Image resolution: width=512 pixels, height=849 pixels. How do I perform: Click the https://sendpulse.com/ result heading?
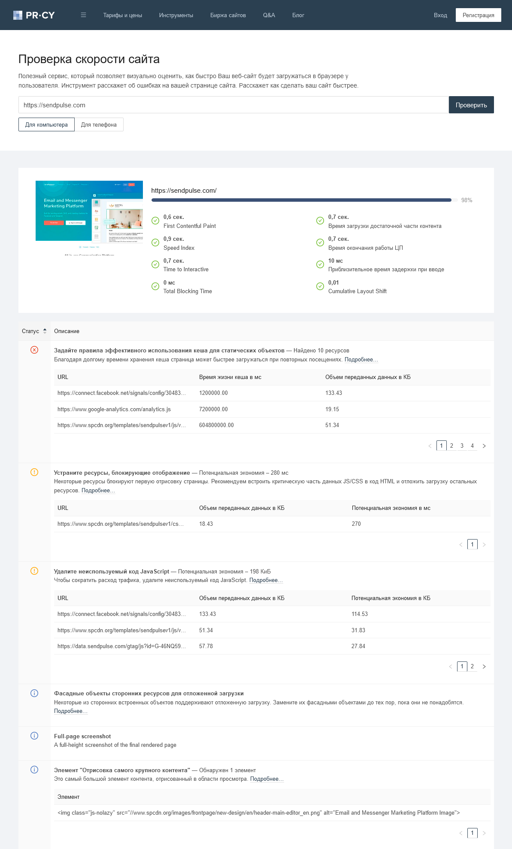(184, 191)
